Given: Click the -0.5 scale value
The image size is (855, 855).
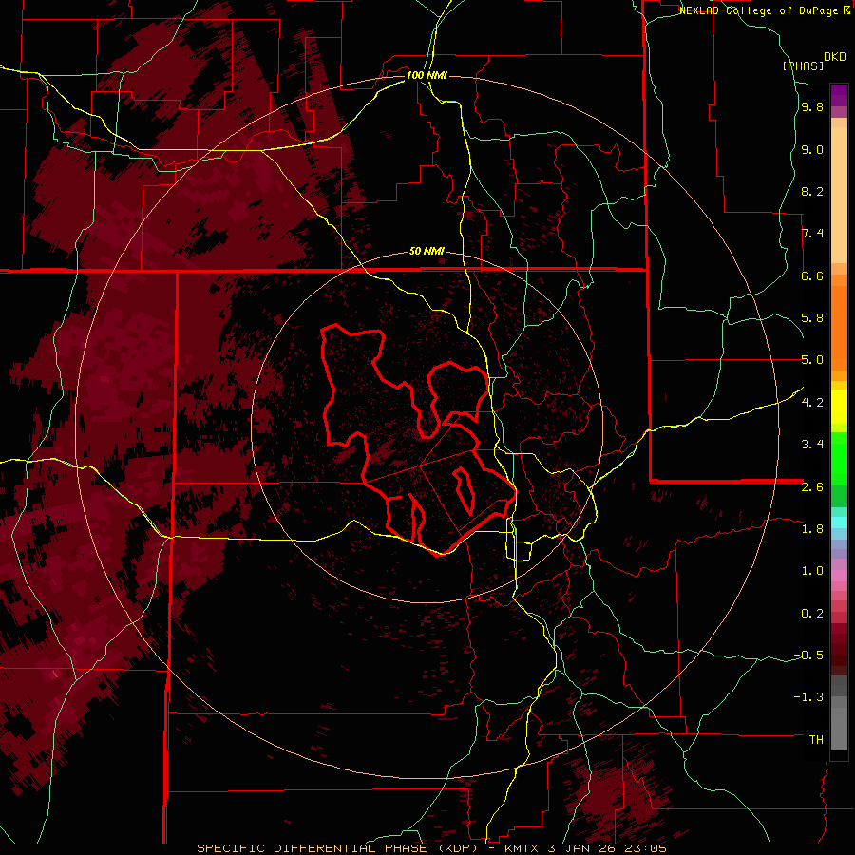Looking at the screenshot, I should pyautogui.click(x=808, y=655).
